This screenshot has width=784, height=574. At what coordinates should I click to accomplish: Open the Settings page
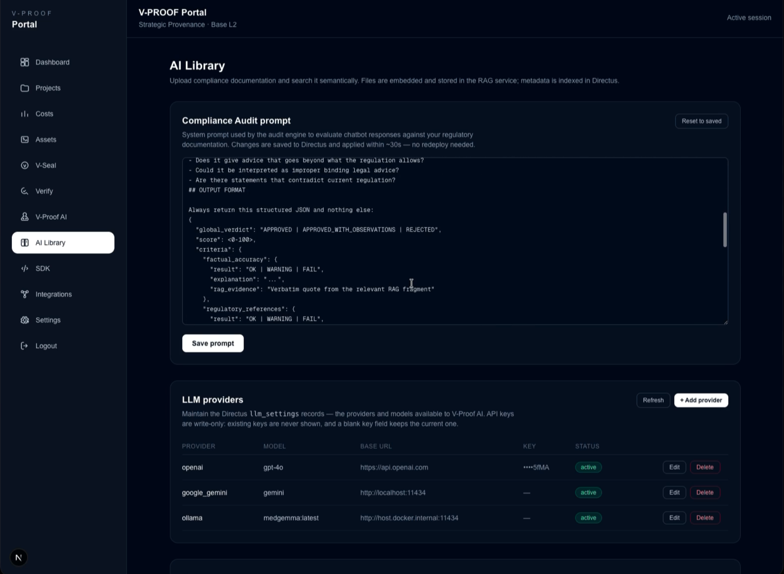pos(63,320)
